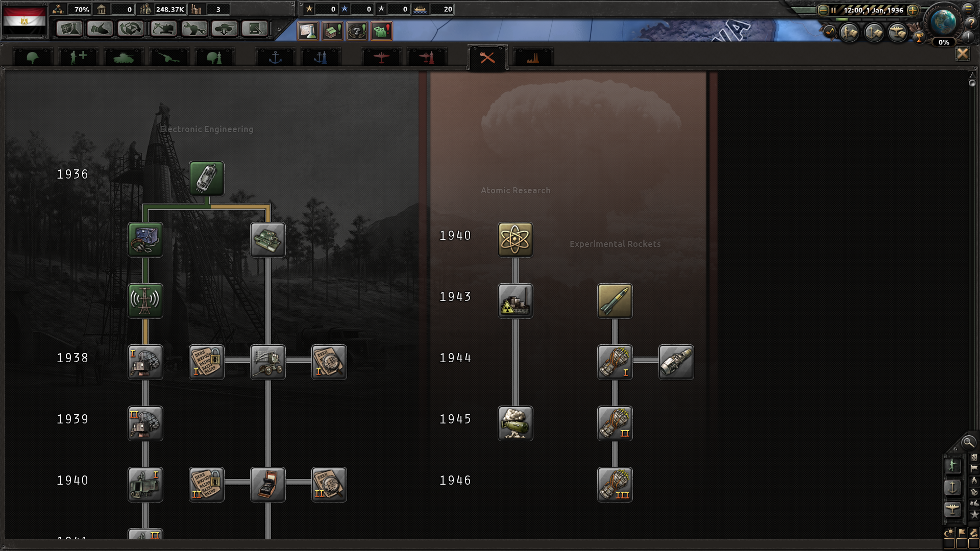Select the Nuclear Bombs mushroom-cloud tech
Viewport: 980px width, 551px height.
point(515,423)
